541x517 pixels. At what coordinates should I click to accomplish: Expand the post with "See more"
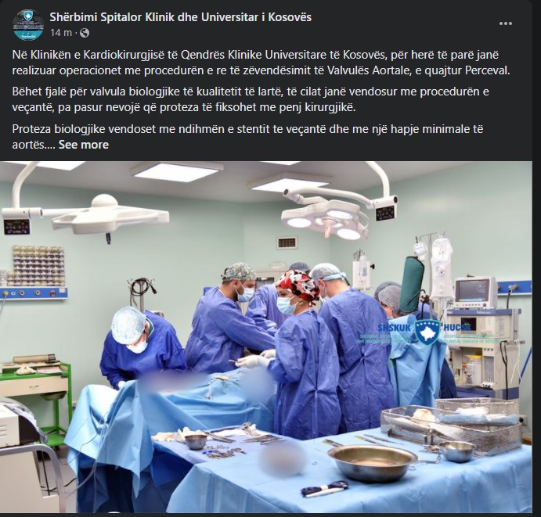(84, 145)
